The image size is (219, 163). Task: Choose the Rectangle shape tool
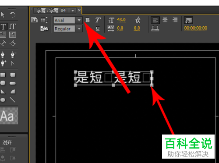[x=3, y=75]
